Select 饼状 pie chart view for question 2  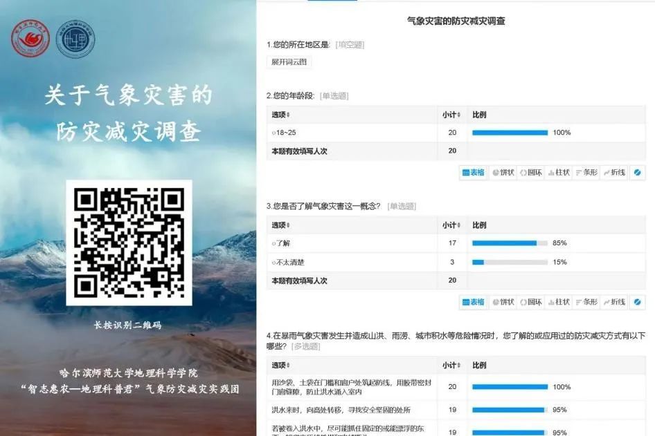503,173
